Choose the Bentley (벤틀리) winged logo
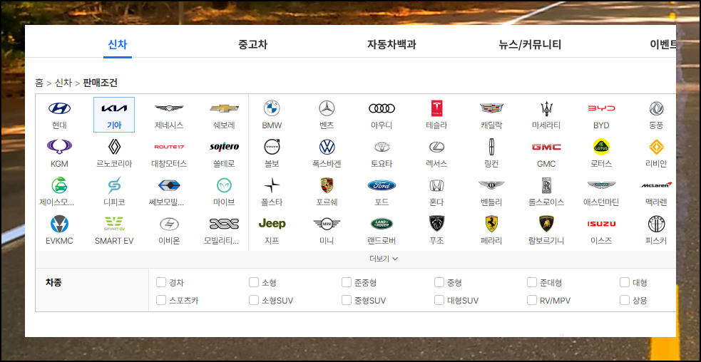The width and height of the screenshot is (701, 362). tap(492, 185)
